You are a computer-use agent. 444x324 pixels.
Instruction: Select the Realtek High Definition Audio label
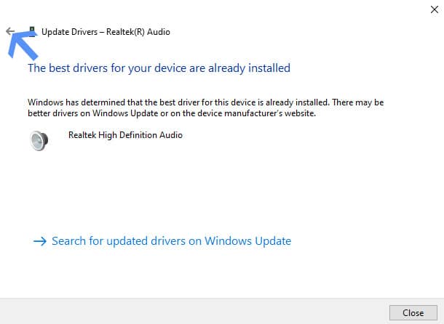(125, 135)
